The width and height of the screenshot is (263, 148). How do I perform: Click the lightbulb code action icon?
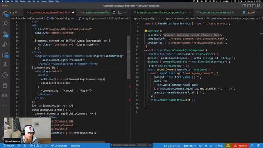(x=146, y=31)
